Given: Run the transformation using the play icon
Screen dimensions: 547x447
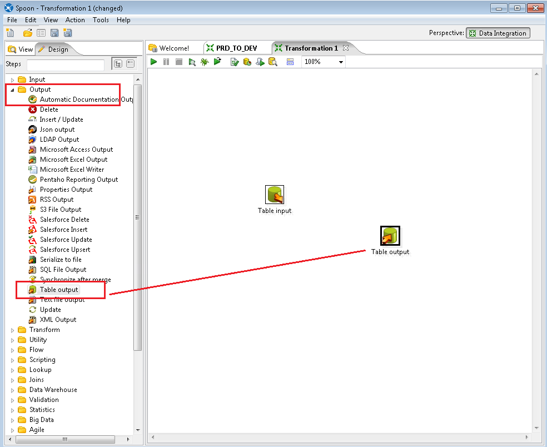Looking at the screenshot, I should [x=153, y=62].
